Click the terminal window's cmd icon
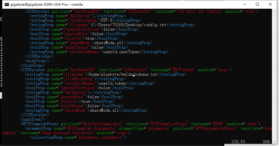The height and width of the screenshot is (146, 279). (7, 5)
